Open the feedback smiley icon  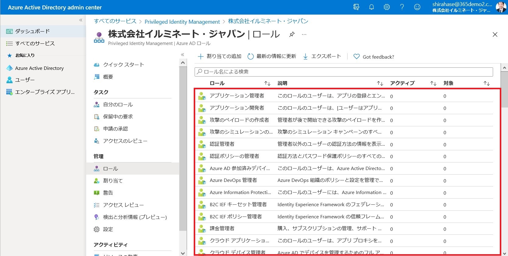417,7
